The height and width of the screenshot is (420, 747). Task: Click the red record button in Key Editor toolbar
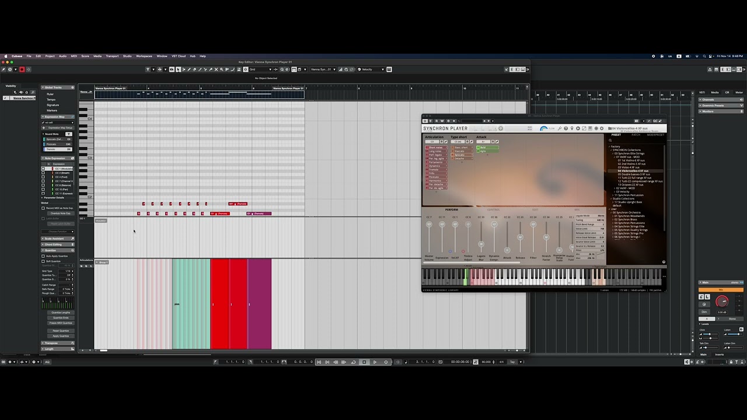tap(22, 69)
